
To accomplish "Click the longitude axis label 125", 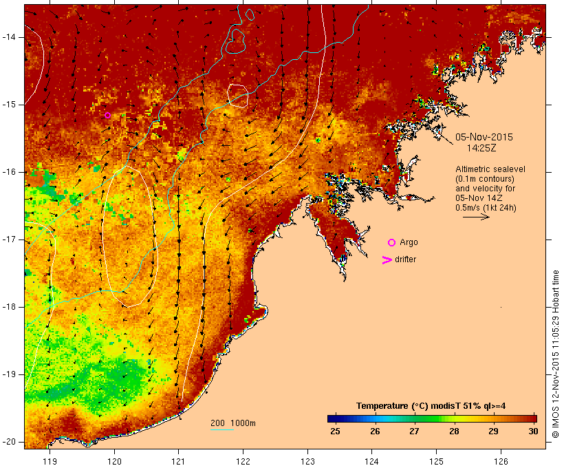I will point(436,462).
